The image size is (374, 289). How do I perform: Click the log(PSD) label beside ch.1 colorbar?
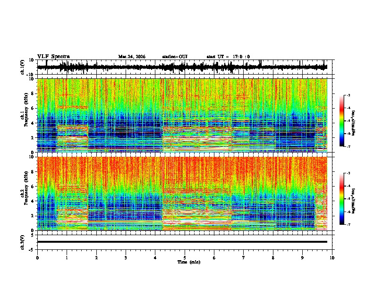click(x=354, y=123)
